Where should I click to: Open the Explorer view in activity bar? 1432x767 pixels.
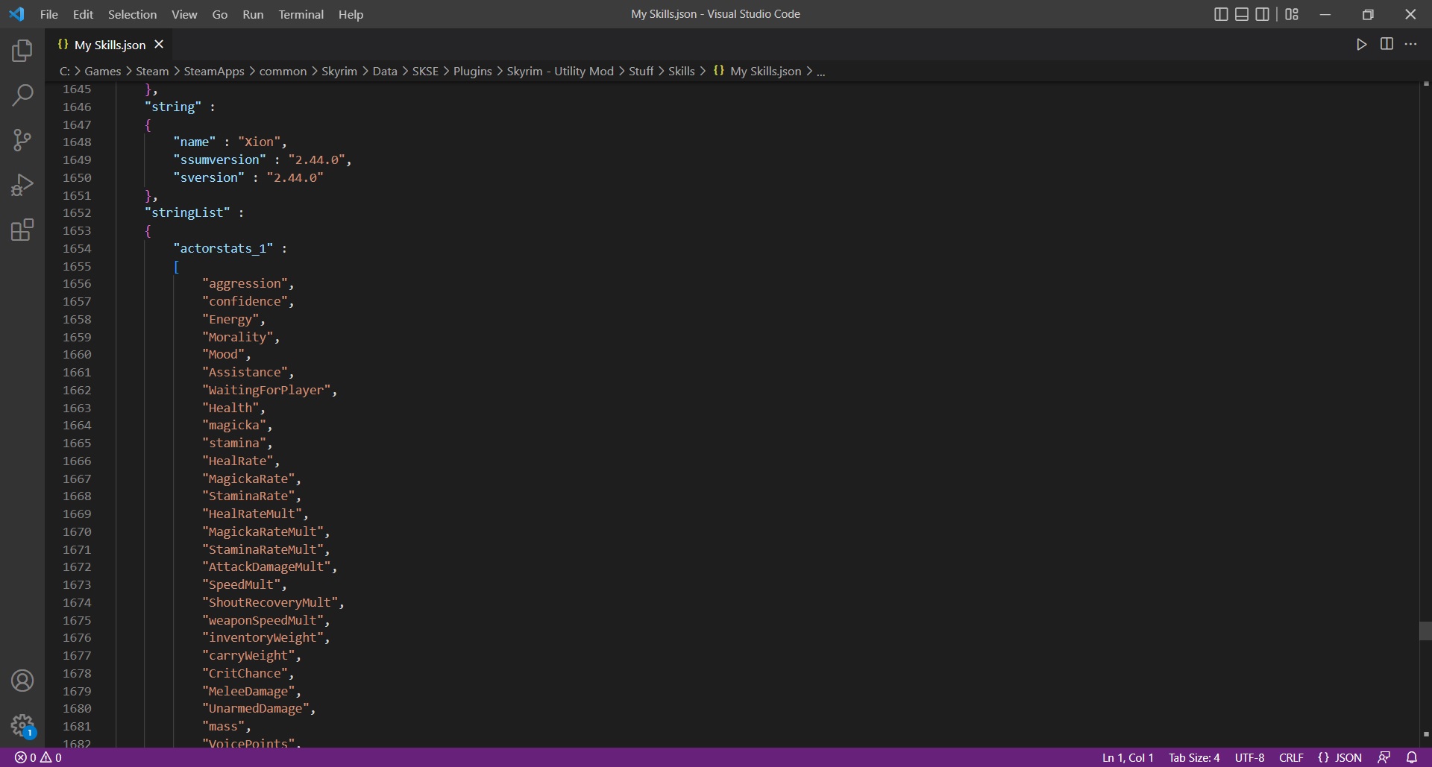click(x=22, y=51)
